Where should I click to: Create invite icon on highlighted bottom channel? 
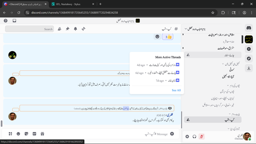(x=188, y=120)
